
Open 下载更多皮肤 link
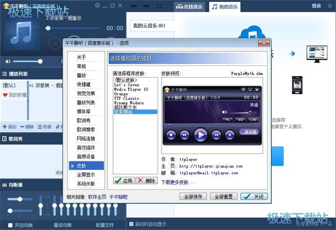coord(177,182)
